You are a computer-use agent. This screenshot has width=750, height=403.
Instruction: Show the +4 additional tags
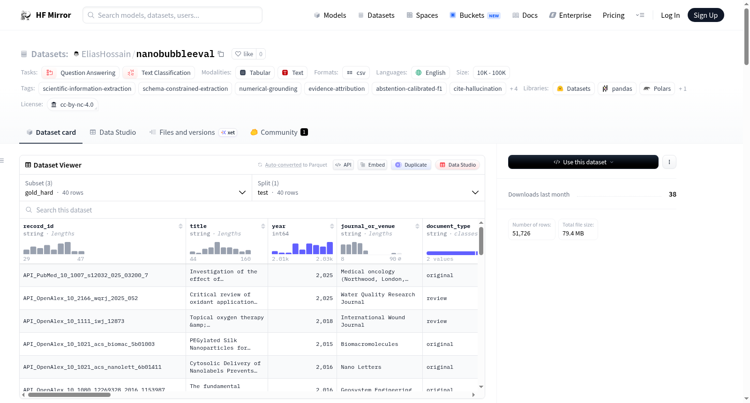(514, 88)
